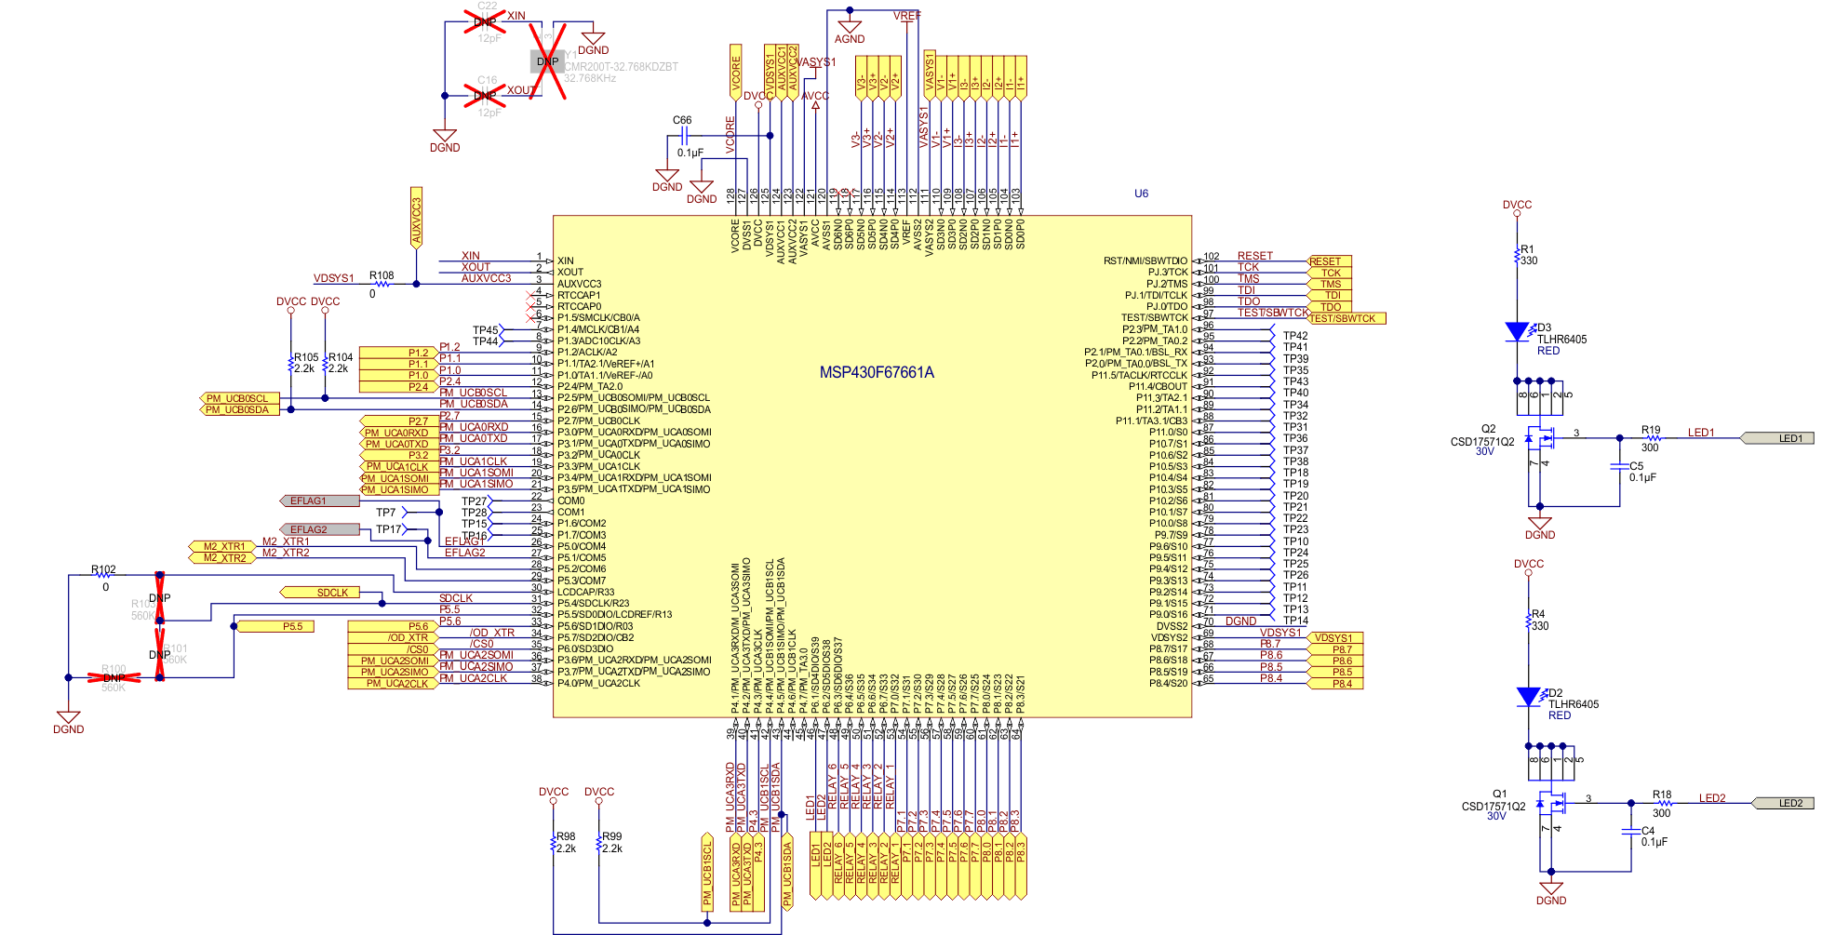Select the D3 red LED symbol
This screenshot has height=935, width=1822.
(1517, 331)
